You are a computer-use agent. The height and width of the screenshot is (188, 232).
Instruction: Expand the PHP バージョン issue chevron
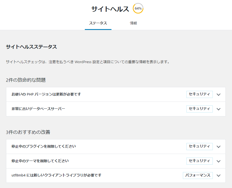(219, 94)
